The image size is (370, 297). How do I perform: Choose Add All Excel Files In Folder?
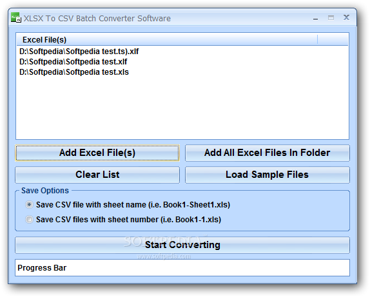click(267, 153)
